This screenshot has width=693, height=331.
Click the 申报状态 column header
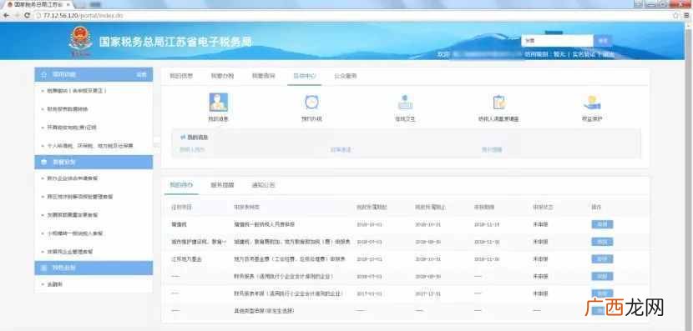(x=544, y=207)
